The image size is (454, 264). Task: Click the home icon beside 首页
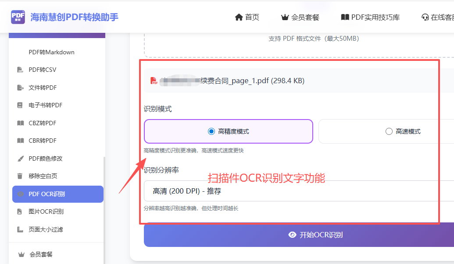239,18
